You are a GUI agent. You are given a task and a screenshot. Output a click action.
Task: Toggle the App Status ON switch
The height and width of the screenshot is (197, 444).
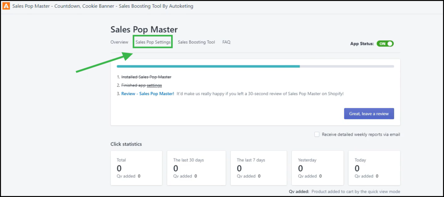coord(385,44)
